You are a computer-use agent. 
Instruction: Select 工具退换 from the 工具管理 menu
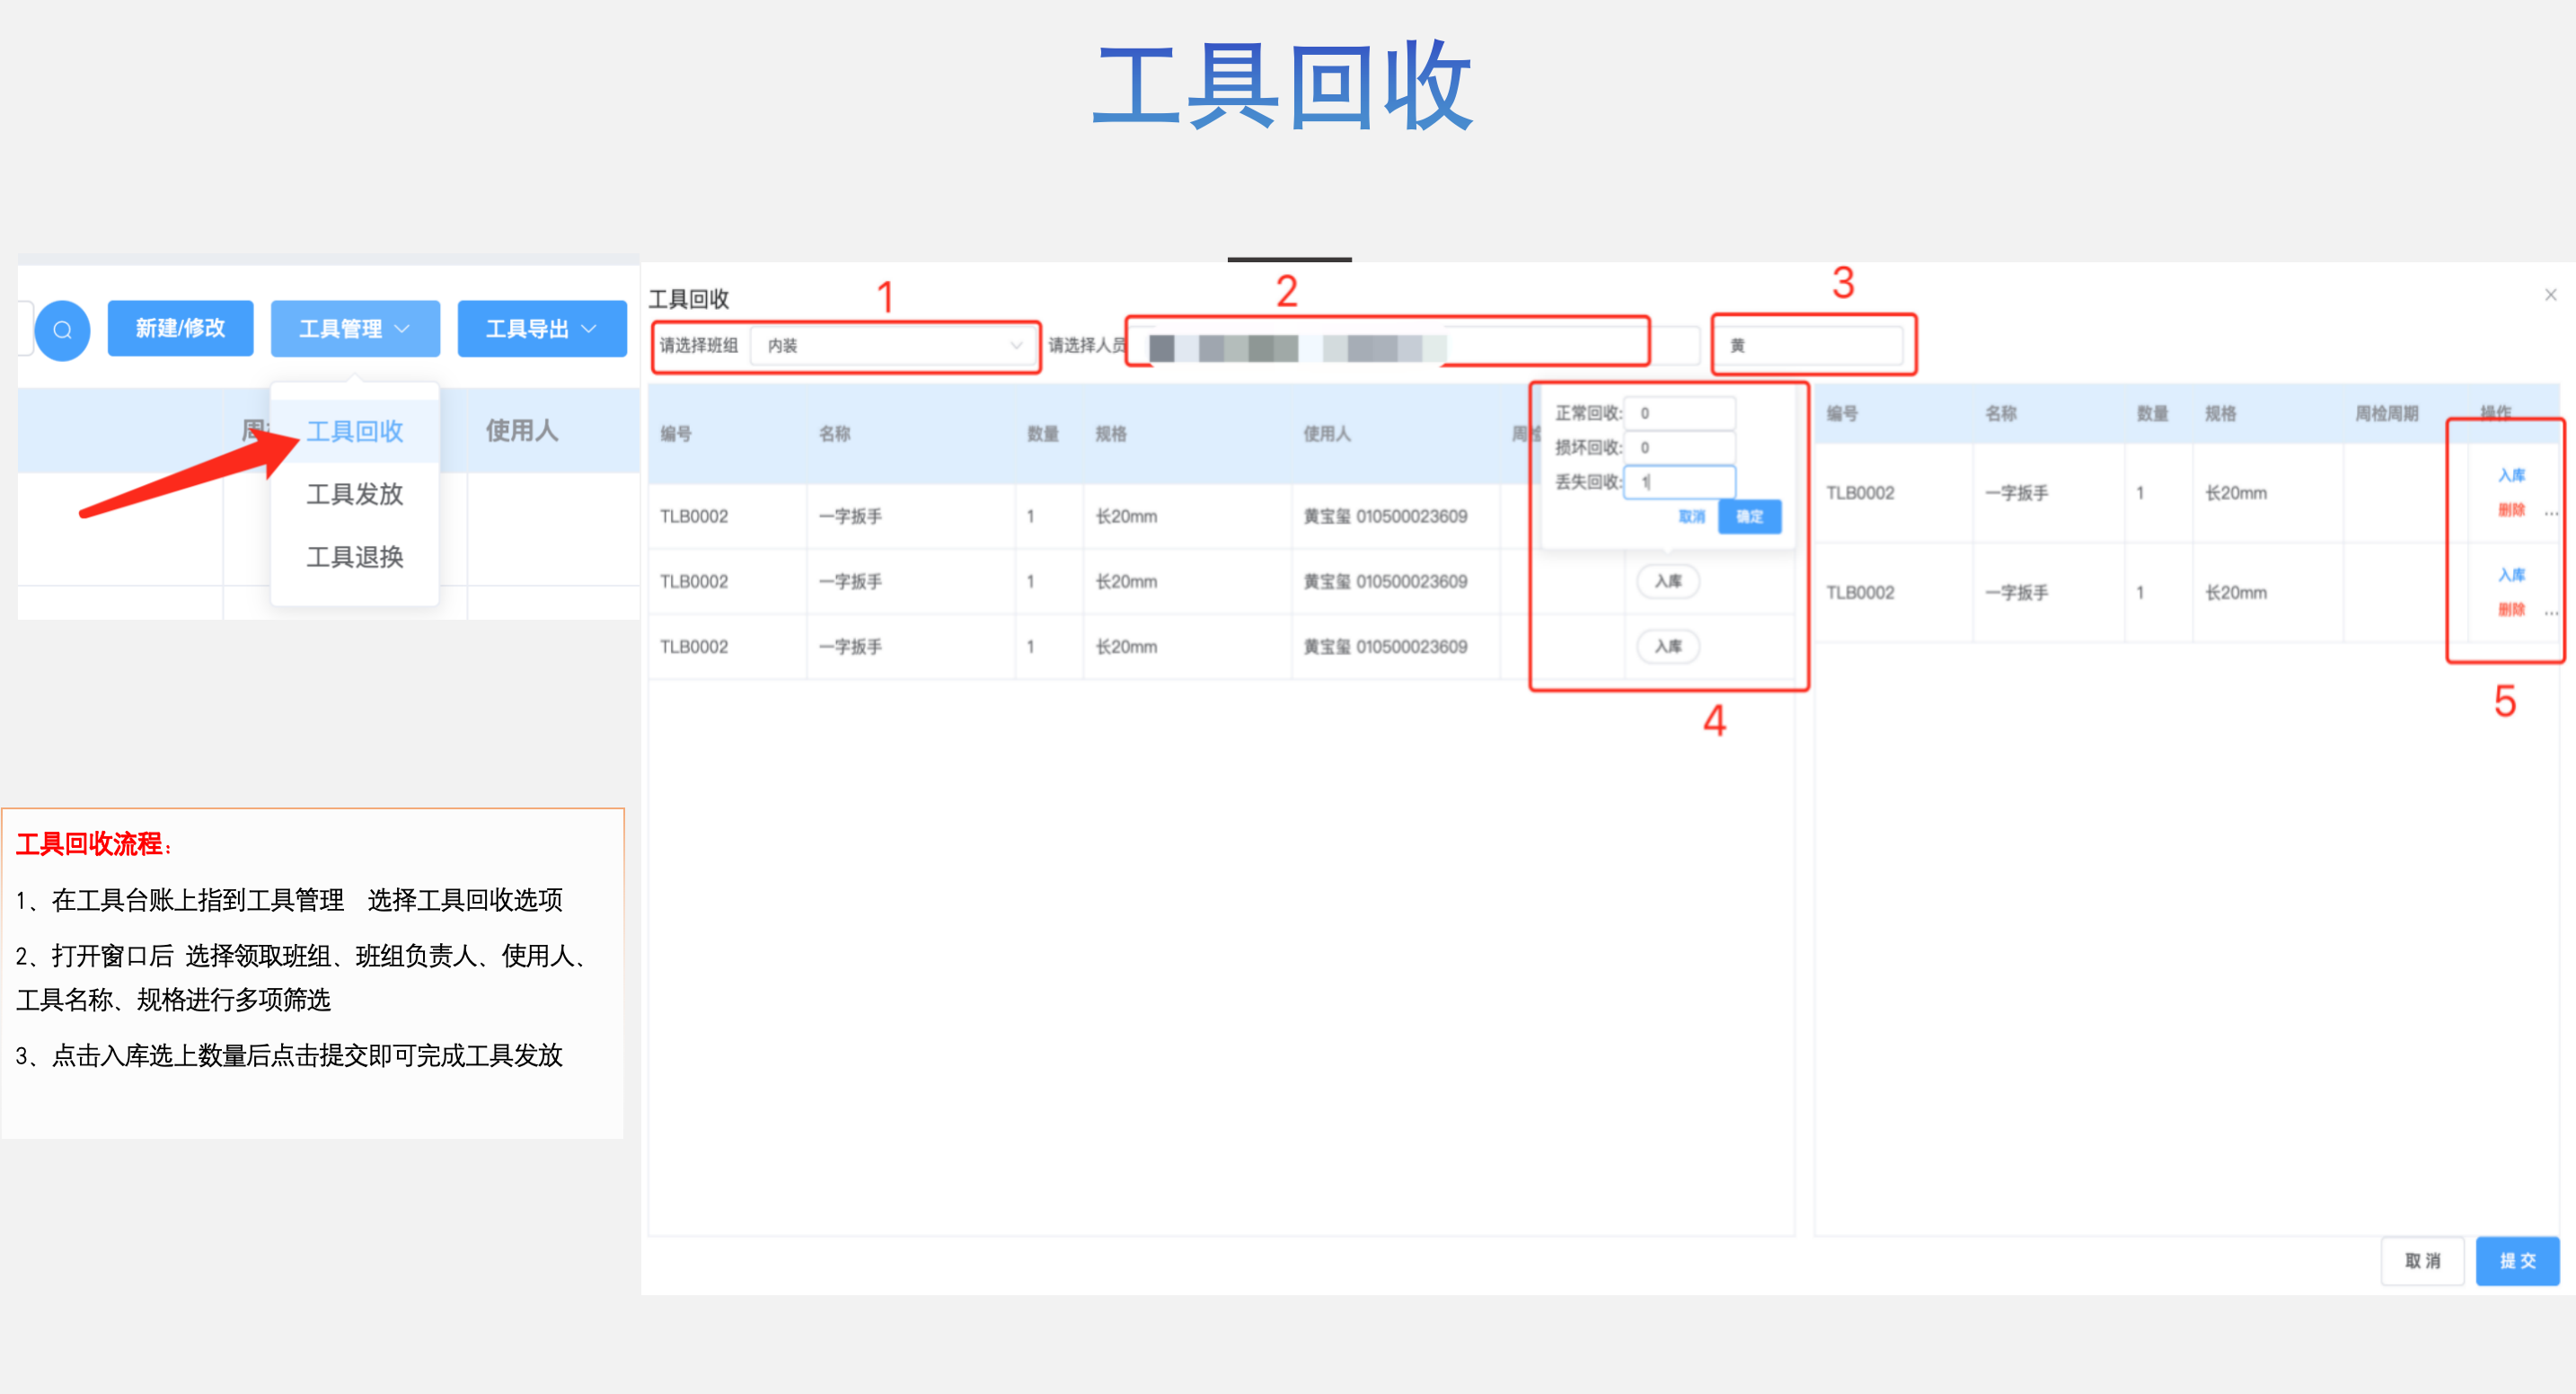[x=355, y=557]
